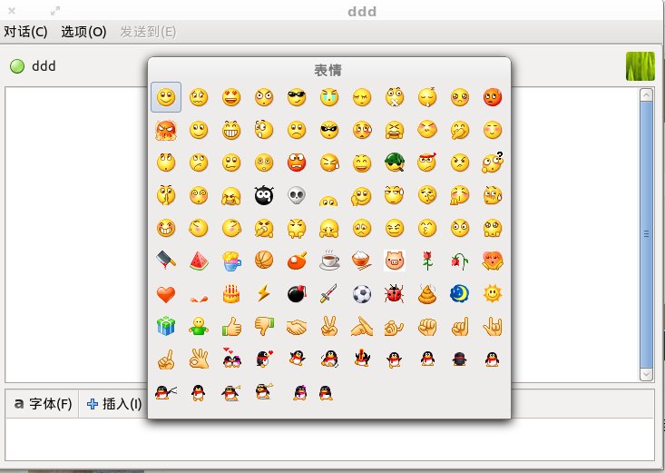Pick the heart-eyes emoticon
665x473 pixels.
(x=231, y=97)
